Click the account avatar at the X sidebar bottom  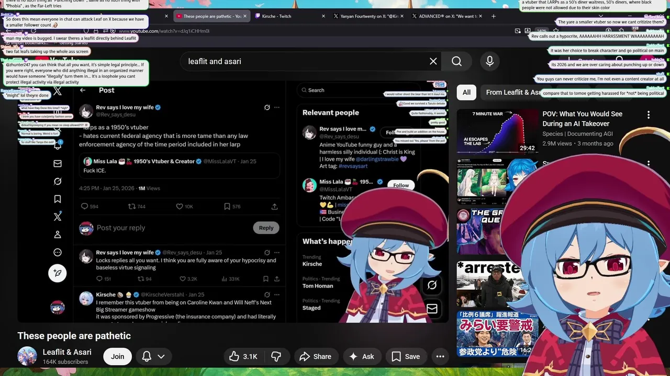click(x=58, y=307)
